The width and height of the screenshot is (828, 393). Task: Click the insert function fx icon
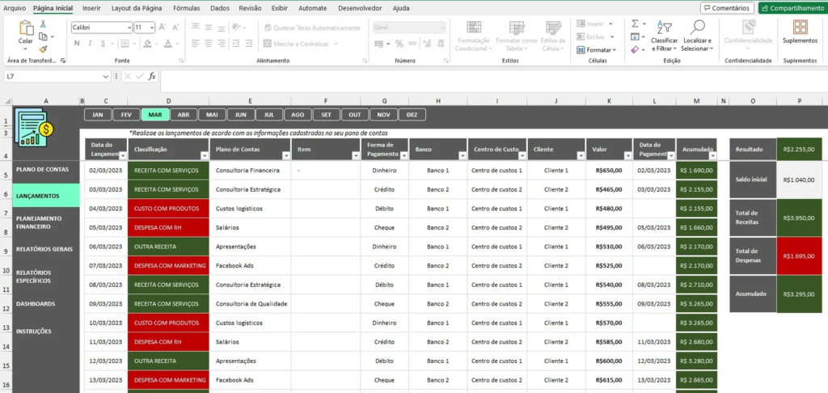[x=152, y=76]
